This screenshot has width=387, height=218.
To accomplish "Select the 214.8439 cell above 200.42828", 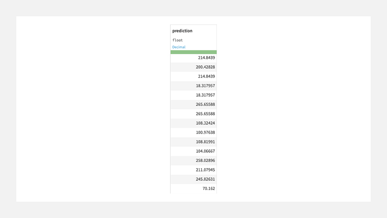I will (193, 58).
